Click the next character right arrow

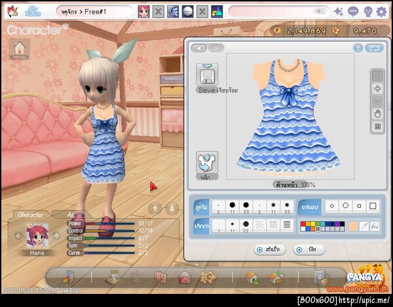56,236
